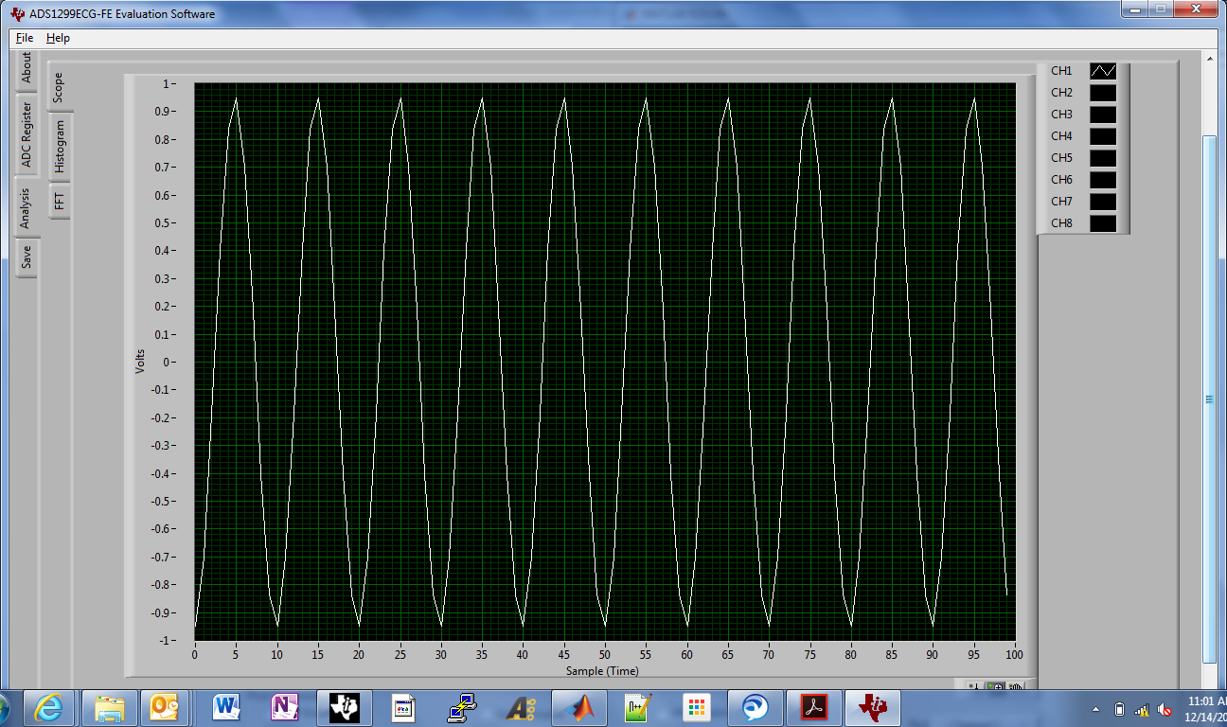Show the FFT sub-tab
1227x727 pixels.
(x=59, y=200)
